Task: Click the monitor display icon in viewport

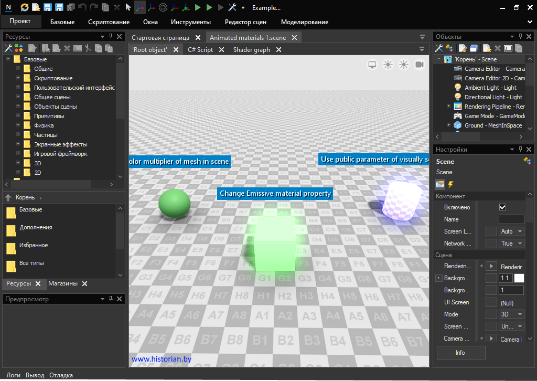Action: pyautogui.click(x=372, y=64)
